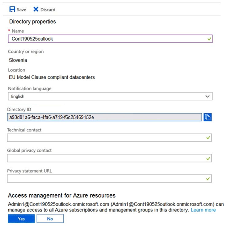This screenshot has height=226, width=228.
Task: Focus the Privacy statement URL field
Action: (104, 179)
